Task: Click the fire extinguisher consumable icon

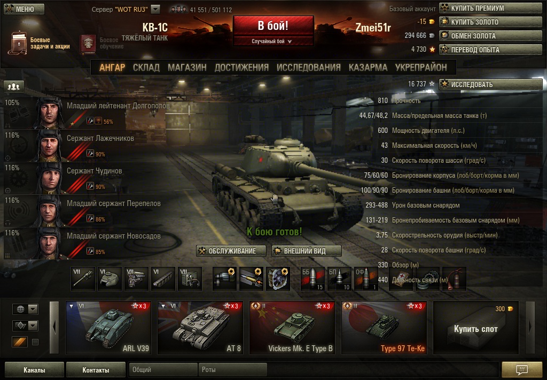Action: pos(454,279)
